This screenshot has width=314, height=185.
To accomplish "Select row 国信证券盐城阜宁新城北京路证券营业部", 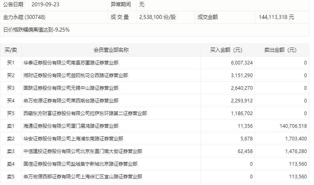I will [x=154, y=164].
